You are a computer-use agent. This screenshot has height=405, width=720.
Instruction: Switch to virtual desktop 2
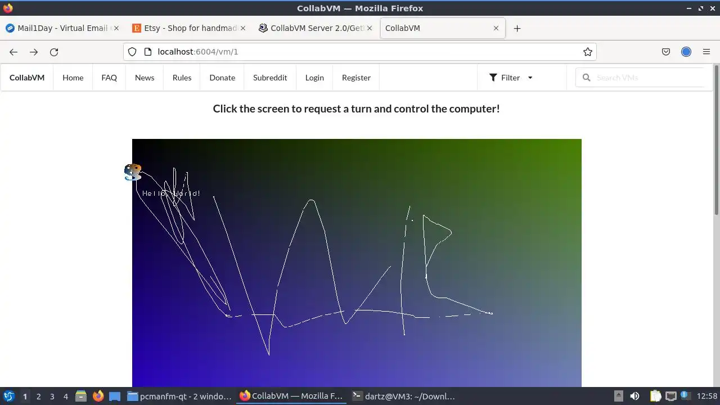click(38, 397)
